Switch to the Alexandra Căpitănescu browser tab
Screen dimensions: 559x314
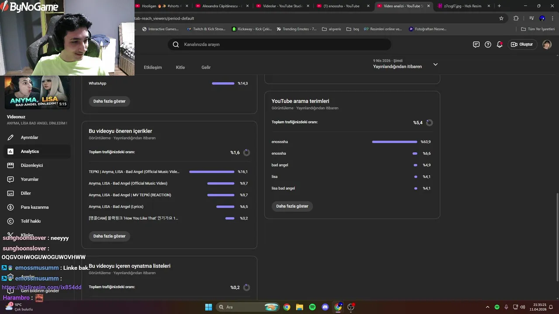click(x=222, y=6)
